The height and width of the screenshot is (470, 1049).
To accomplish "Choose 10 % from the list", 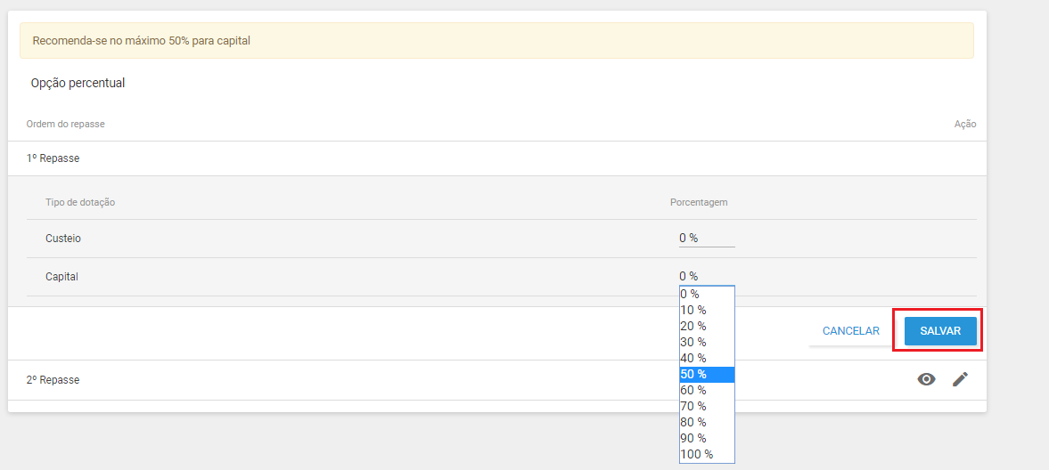I will 707,310.
